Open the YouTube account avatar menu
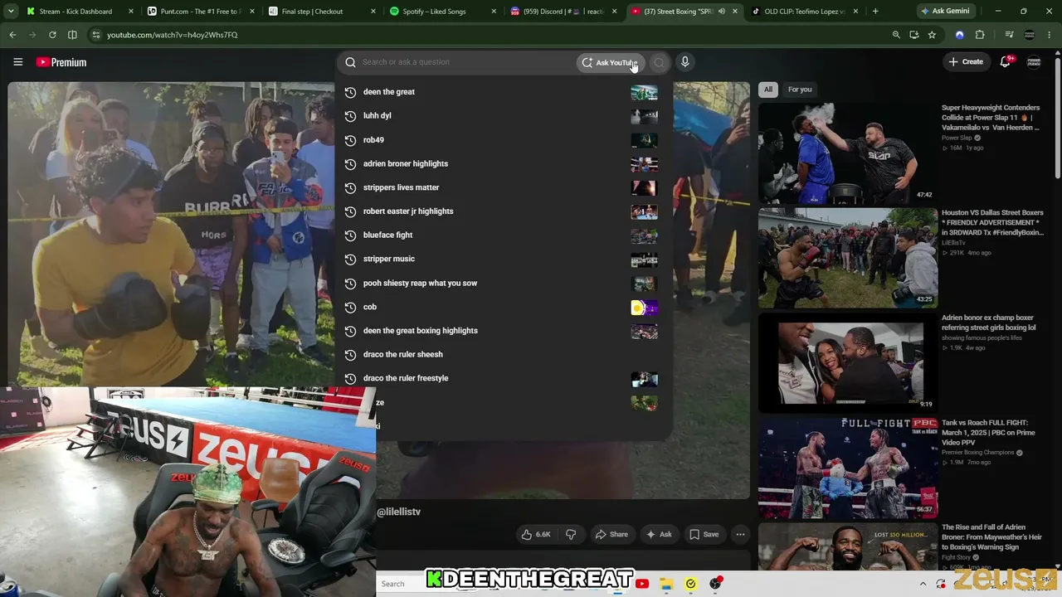Image resolution: width=1062 pixels, height=597 pixels. point(1034,62)
